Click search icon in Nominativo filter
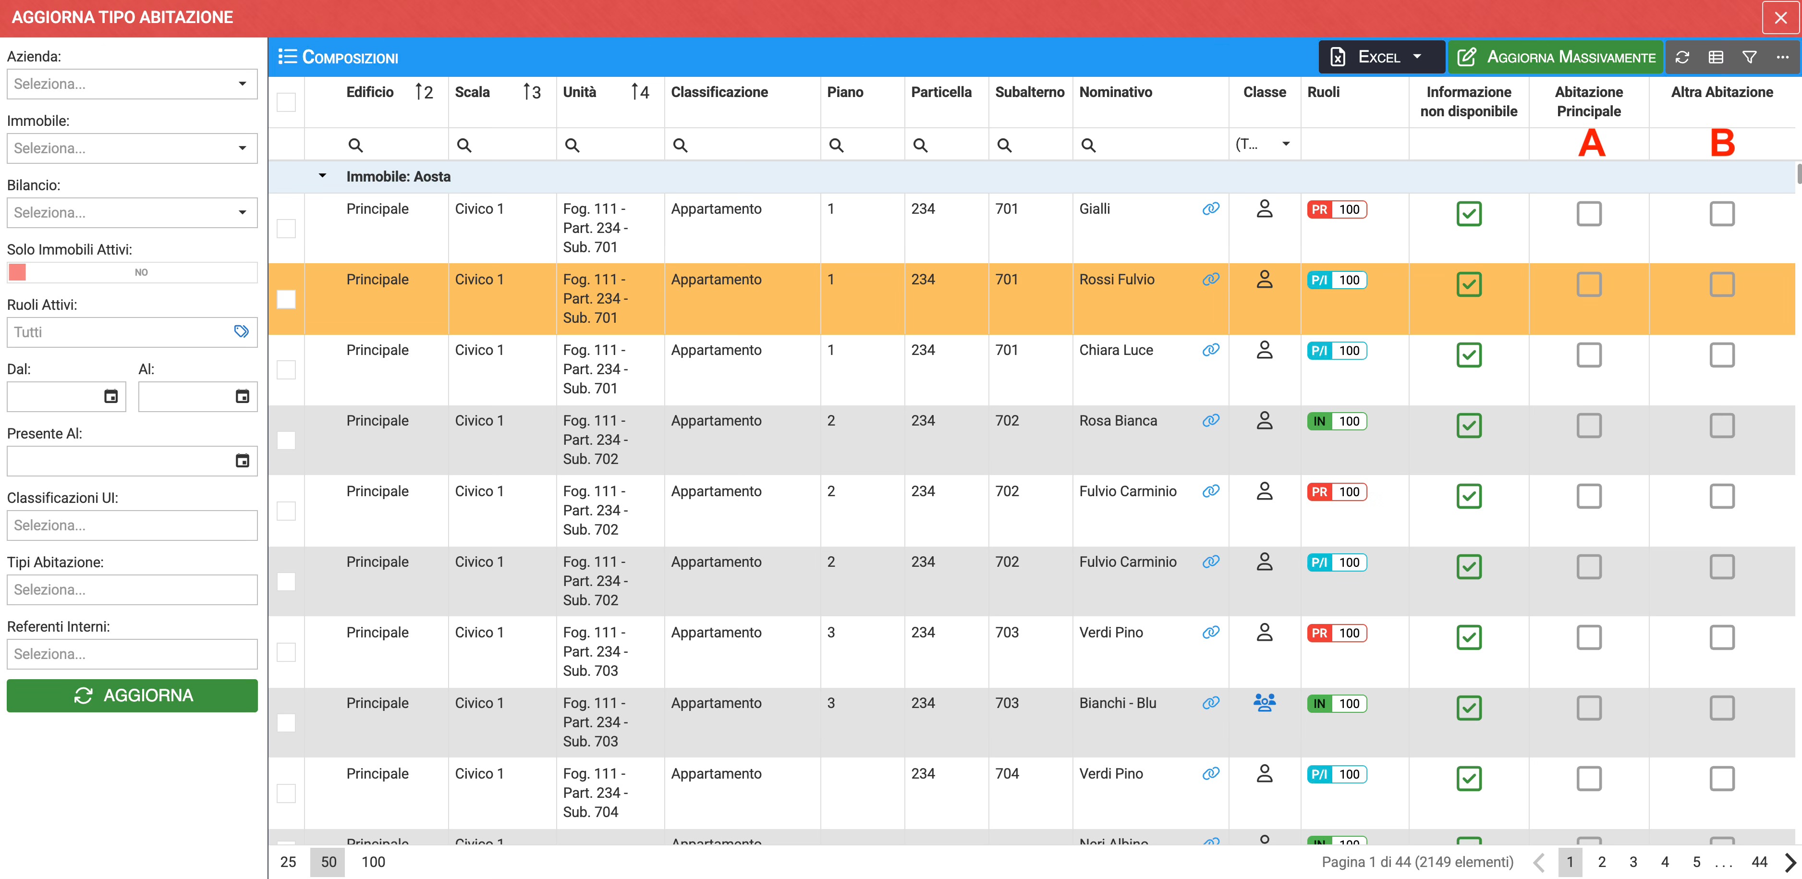The height and width of the screenshot is (879, 1802). pos(1088,146)
